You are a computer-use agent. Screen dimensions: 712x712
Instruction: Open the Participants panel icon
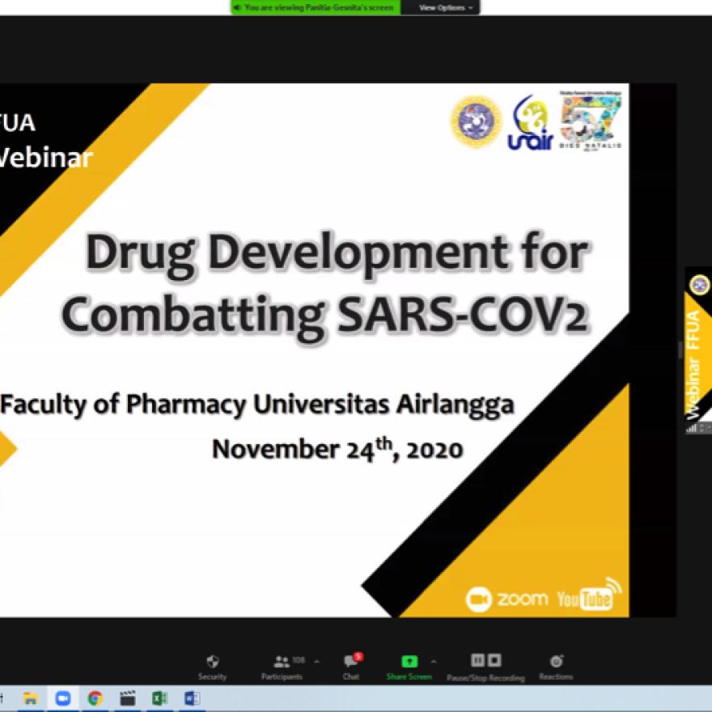[282, 662]
